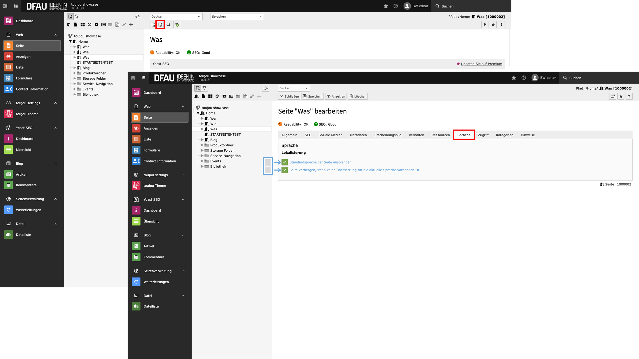The height and width of the screenshot is (359, 639).
Task: Click the red-highlighted edit page properties icon
Action: coord(160,25)
